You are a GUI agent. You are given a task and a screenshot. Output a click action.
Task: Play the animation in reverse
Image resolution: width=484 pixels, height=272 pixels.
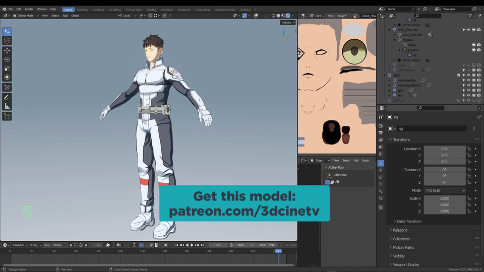[187, 245]
